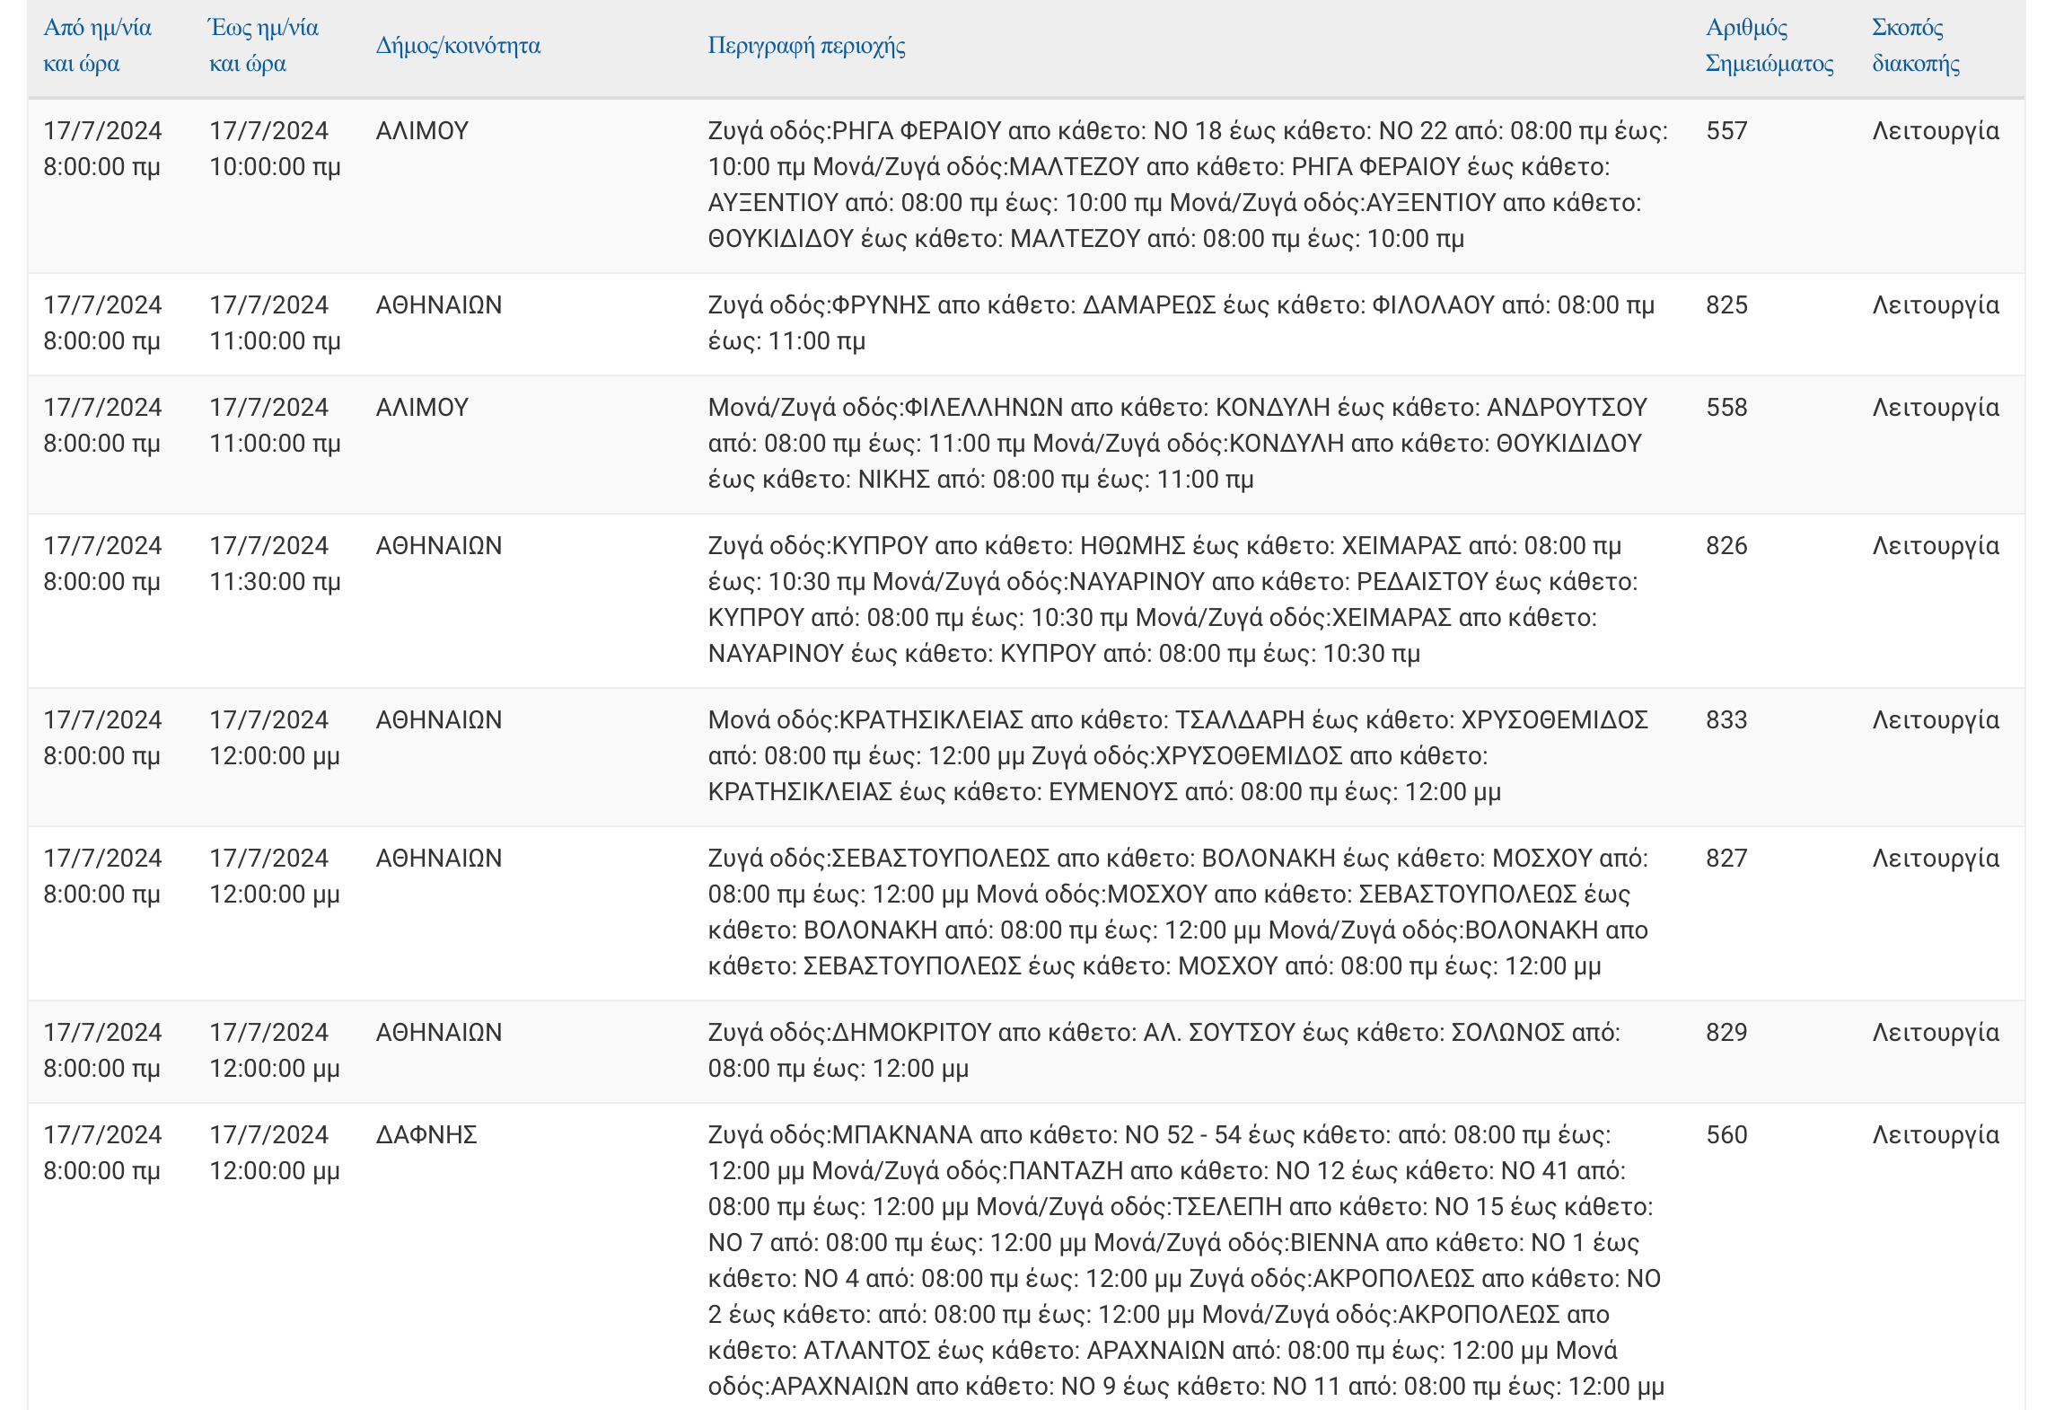
Task: Click ΑΘΗΝΑΙΩΝ municipality in row 833
Action: pos(439,720)
